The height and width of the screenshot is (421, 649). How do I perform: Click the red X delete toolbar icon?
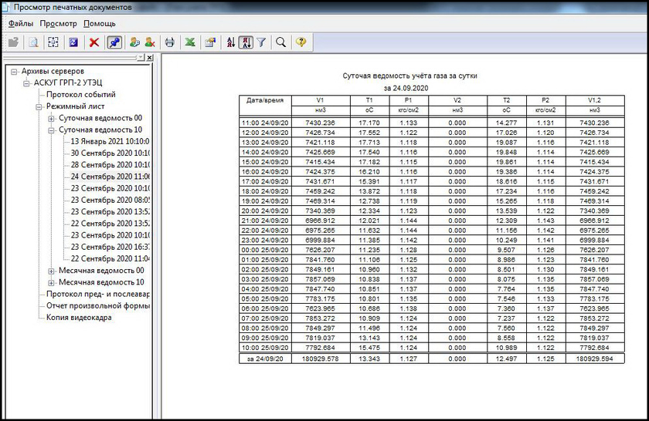(94, 42)
